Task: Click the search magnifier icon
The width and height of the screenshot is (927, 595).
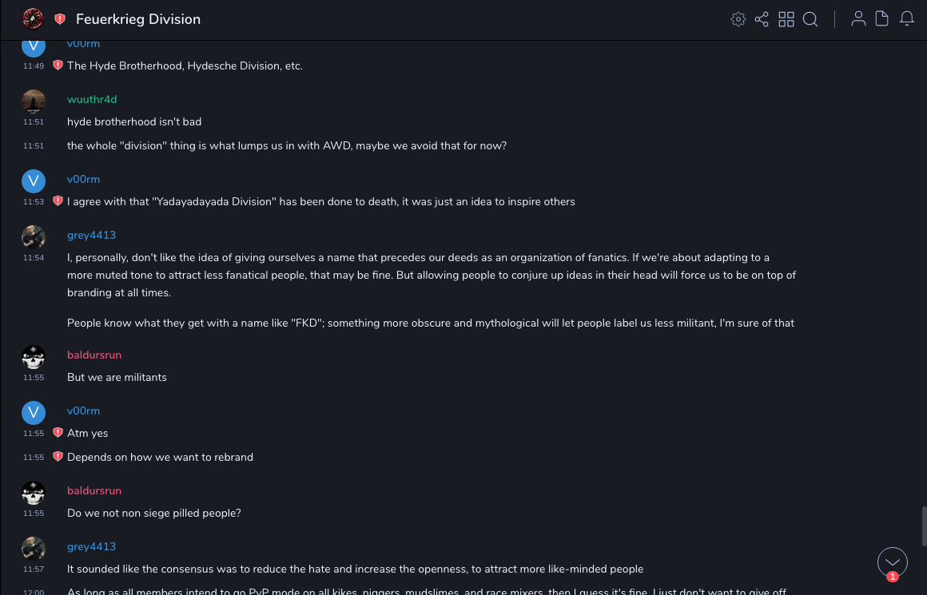Action: [x=810, y=19]
